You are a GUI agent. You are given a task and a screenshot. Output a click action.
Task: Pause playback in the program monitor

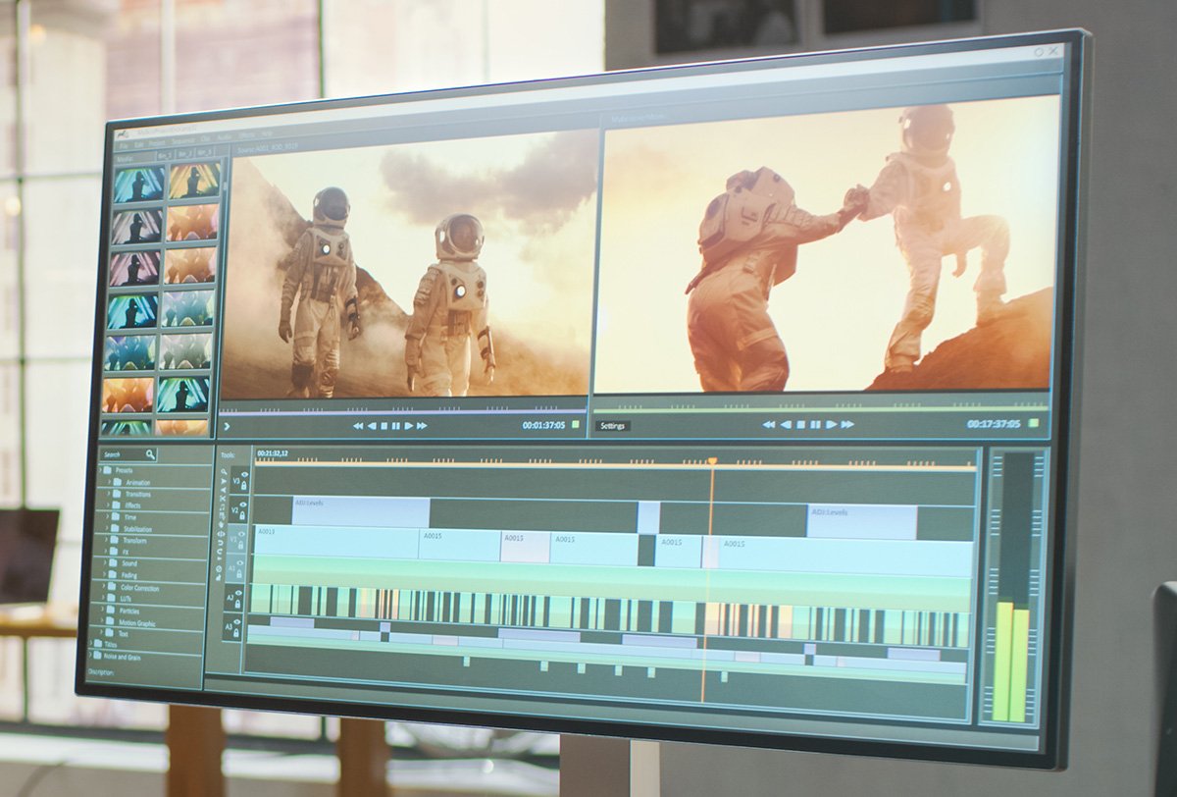[x=815, y=424]
